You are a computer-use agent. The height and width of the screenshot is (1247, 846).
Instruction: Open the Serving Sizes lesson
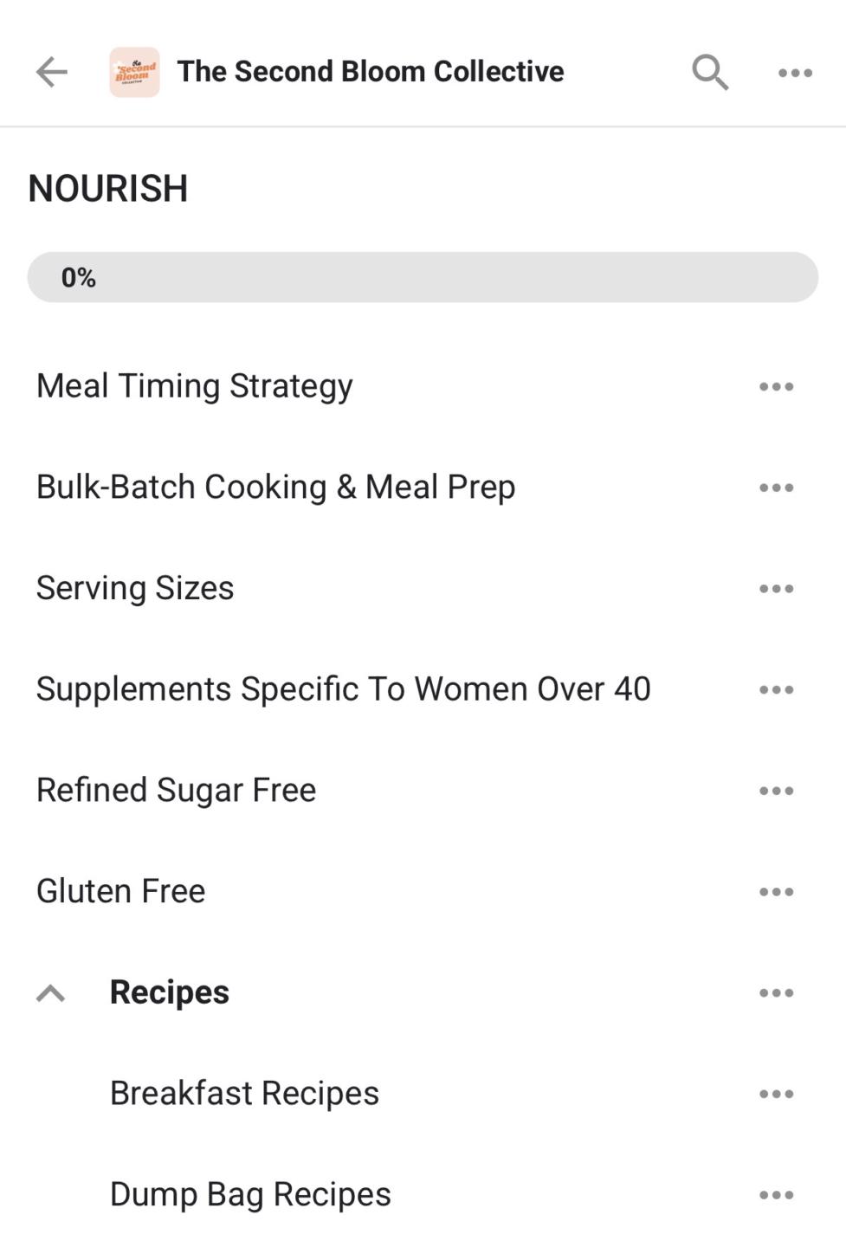[x=135, y=589]
